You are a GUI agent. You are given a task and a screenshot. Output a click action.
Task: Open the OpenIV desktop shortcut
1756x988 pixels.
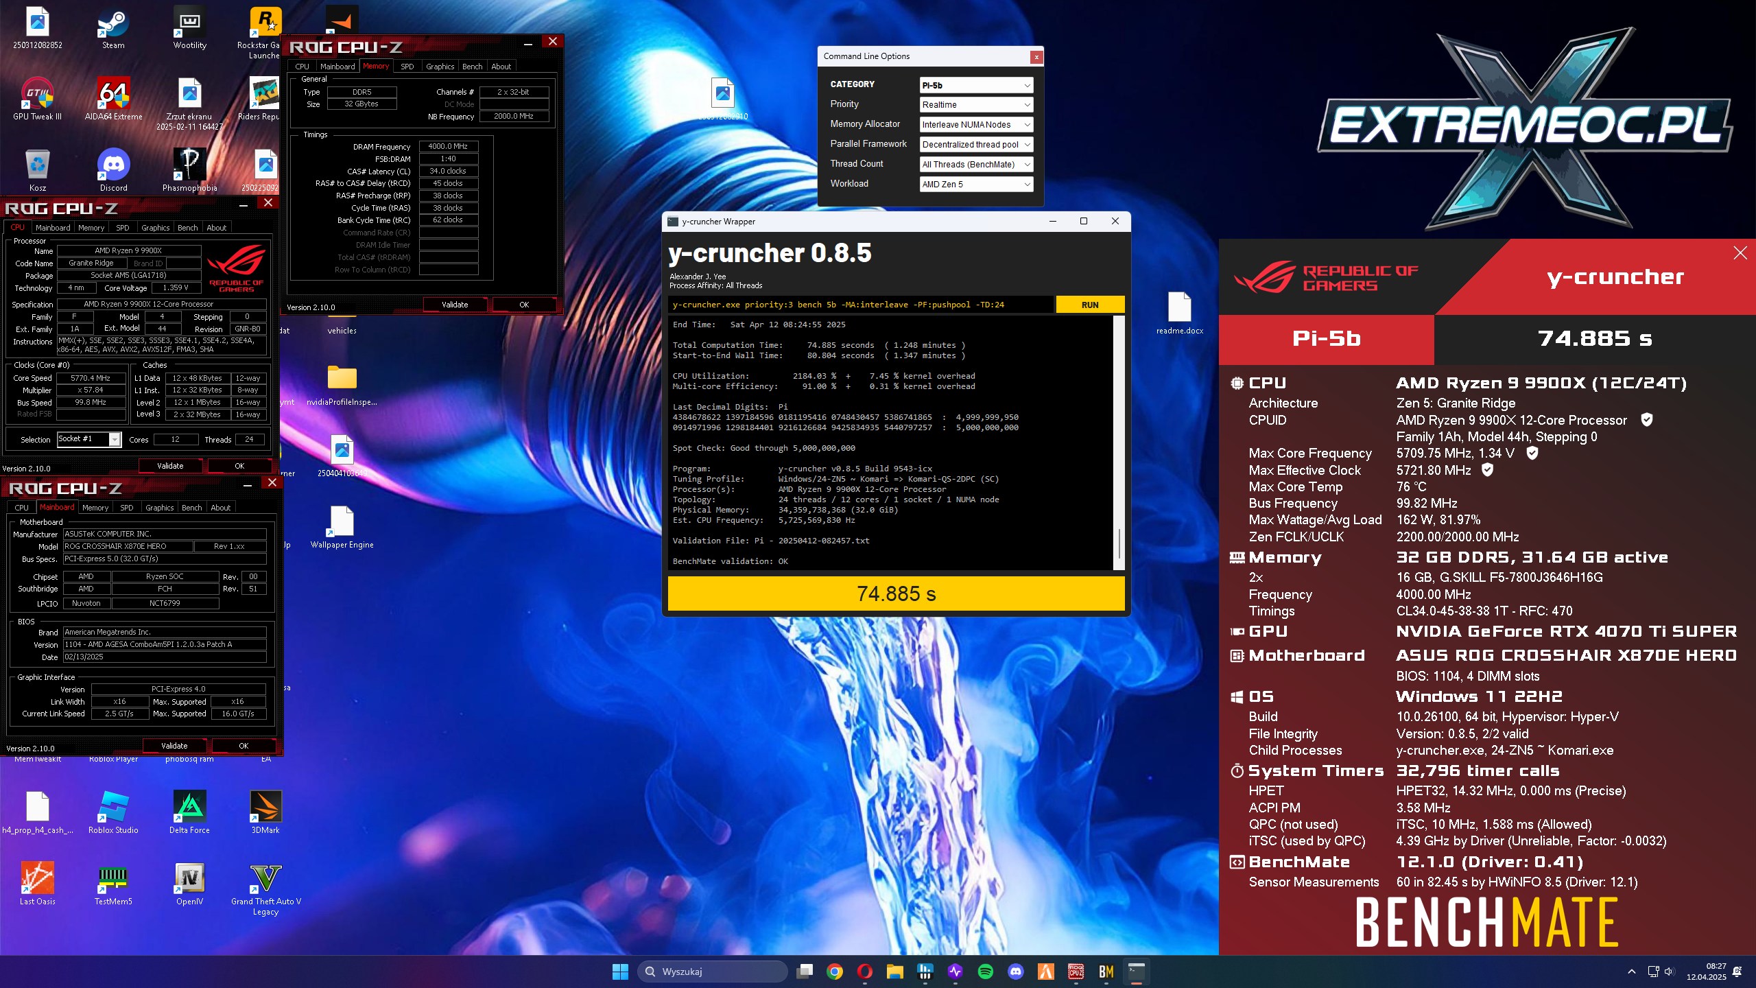(x=189, y=884)
